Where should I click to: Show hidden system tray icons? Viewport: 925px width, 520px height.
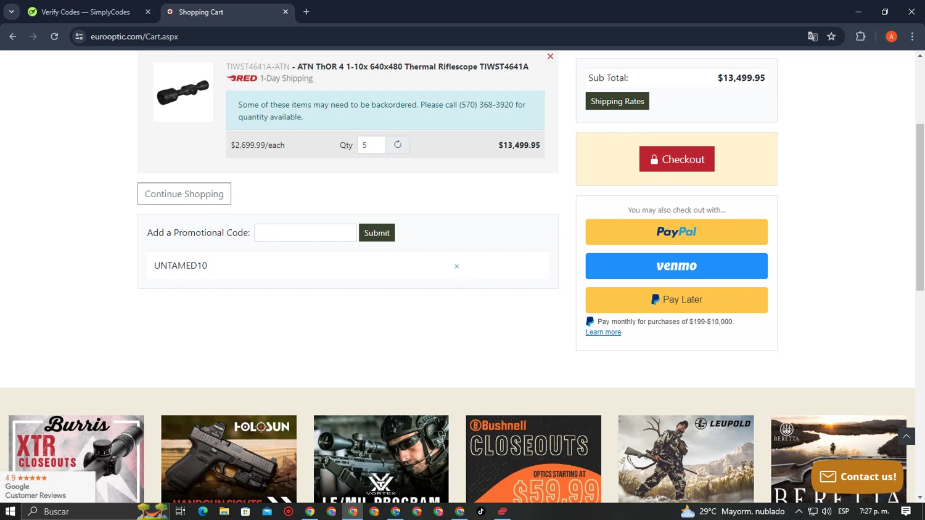[x=799, y=511]
